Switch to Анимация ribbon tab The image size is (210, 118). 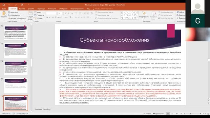tap(52, 9)
